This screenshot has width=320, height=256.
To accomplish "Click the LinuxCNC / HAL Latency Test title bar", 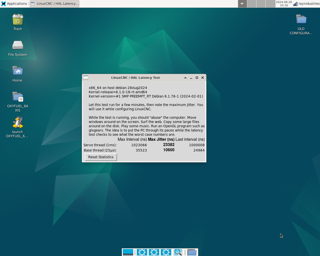I will coord(135,78).
